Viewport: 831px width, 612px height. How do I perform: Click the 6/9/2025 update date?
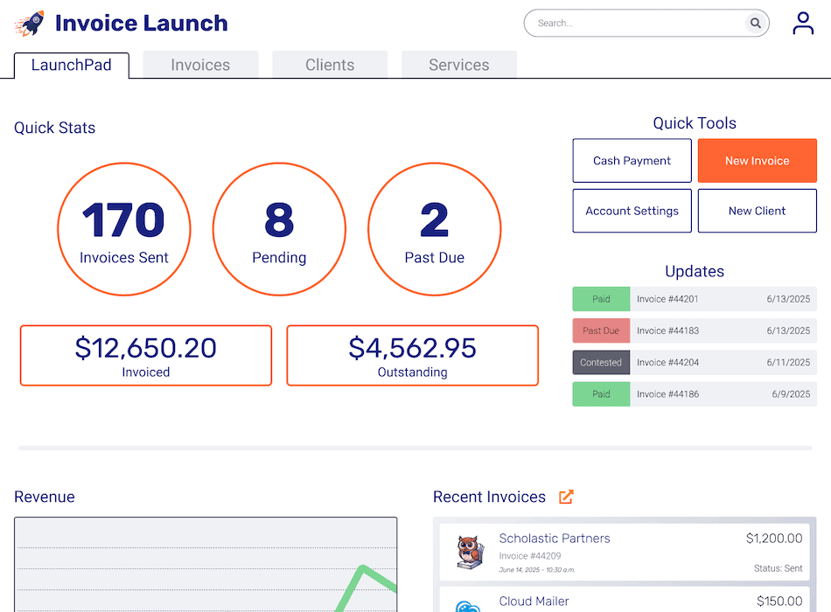791,394
